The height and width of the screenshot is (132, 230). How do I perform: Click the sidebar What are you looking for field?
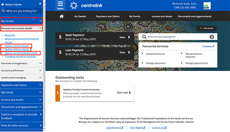(22, 11)
